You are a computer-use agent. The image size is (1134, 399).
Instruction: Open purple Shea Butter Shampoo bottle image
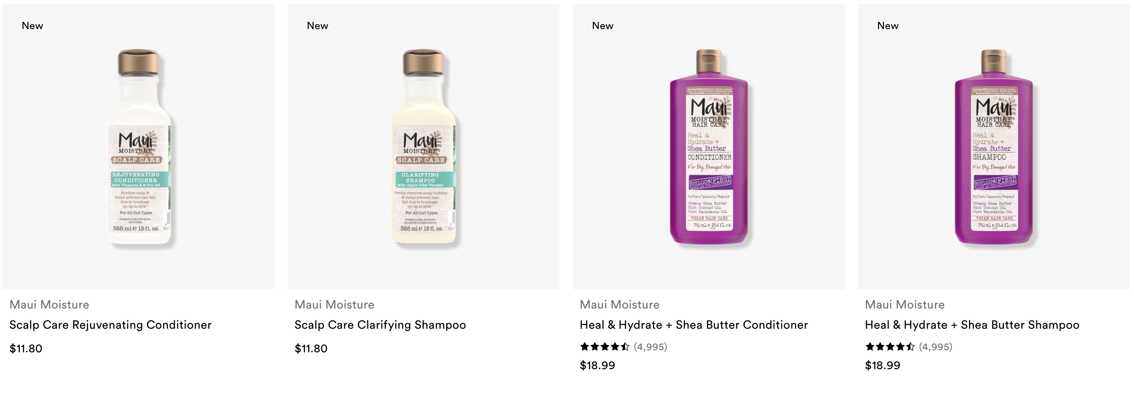click(x=994, y=146)
